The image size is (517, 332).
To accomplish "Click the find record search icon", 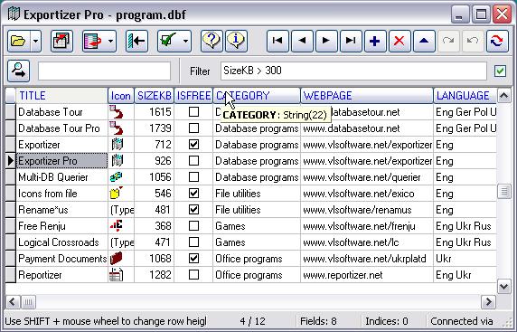I will point(18,71).
